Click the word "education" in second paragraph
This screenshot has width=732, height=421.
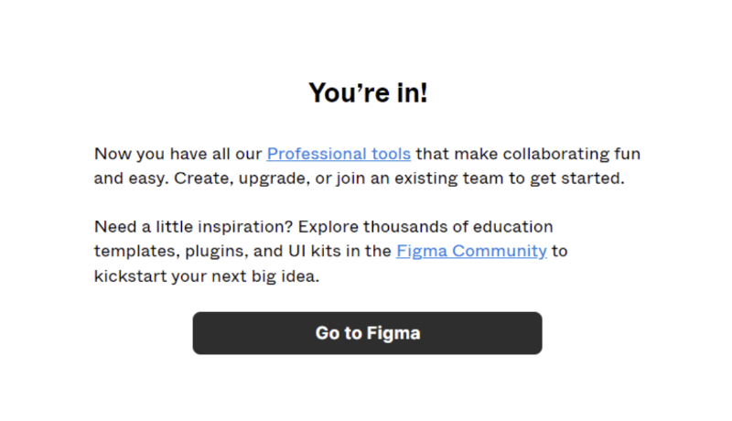[x=514, y=226]
